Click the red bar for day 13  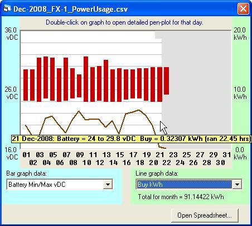(x=106, y=81)
